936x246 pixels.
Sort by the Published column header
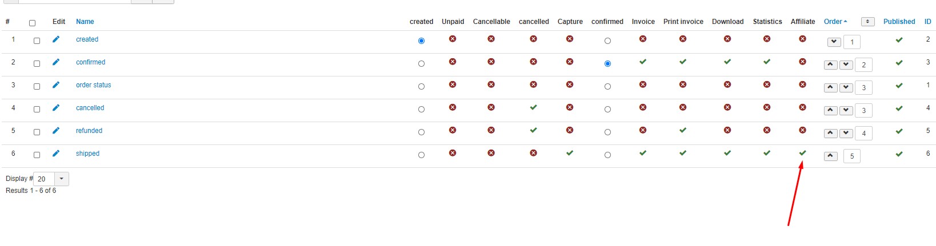click(x=899, y=22)
